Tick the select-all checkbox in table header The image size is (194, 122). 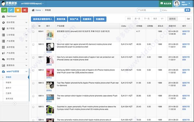33,26
